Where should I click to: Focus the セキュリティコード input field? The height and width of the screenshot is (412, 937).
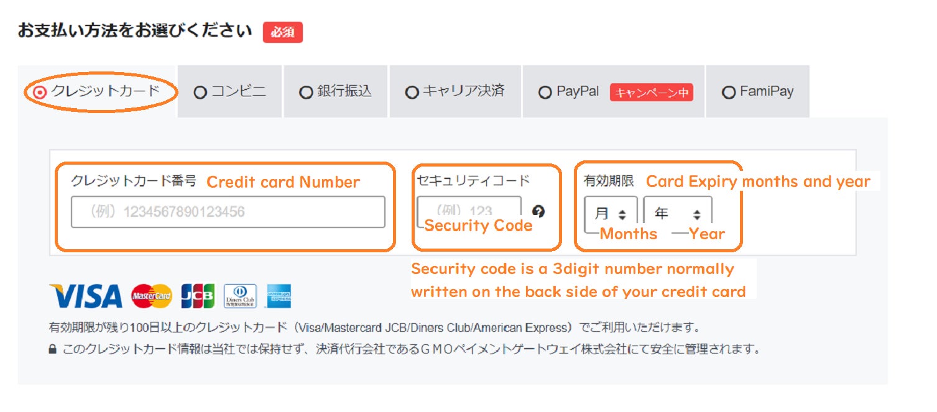point(469,211)
